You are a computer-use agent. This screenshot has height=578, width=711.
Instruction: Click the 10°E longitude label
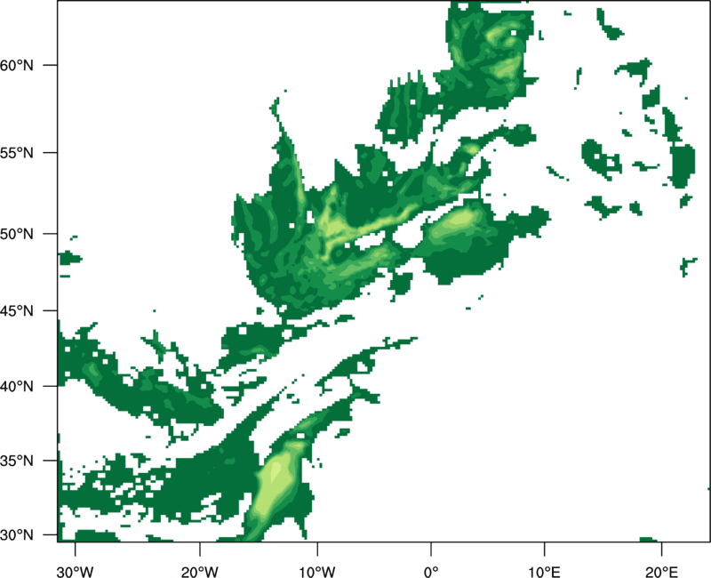(x=544, y=571)
